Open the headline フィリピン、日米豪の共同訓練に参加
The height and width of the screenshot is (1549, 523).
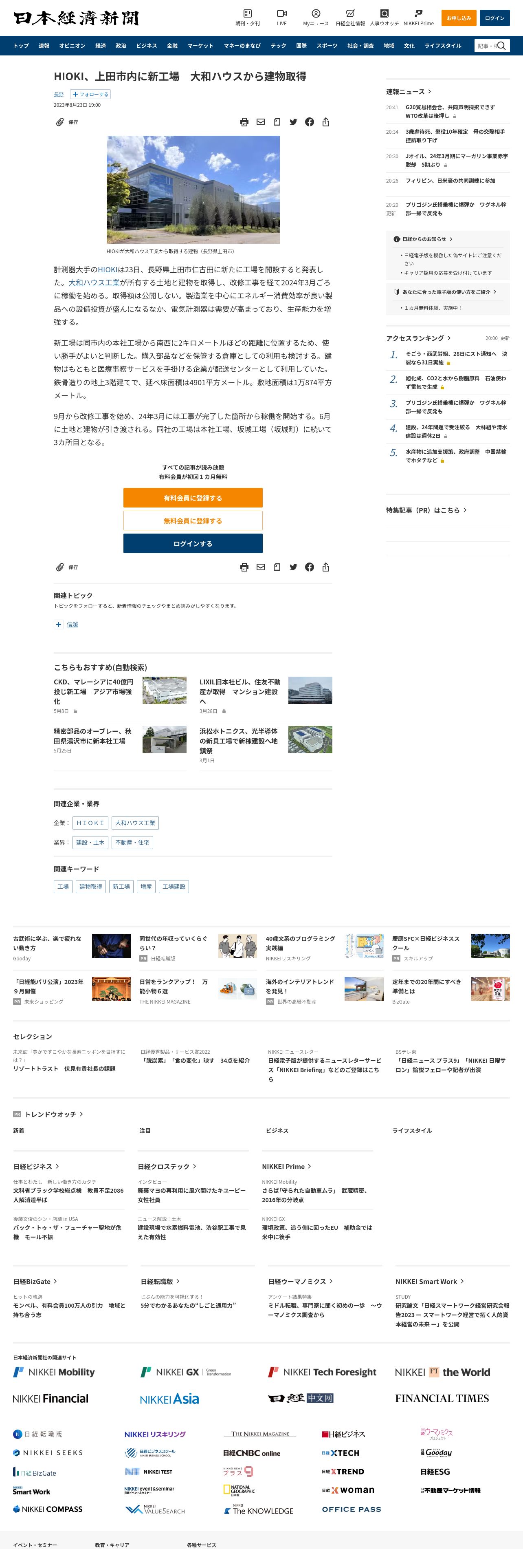(x=450, y=181)
